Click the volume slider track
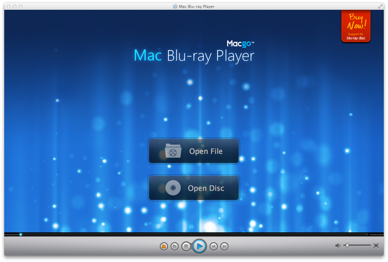 click(360, 246)
